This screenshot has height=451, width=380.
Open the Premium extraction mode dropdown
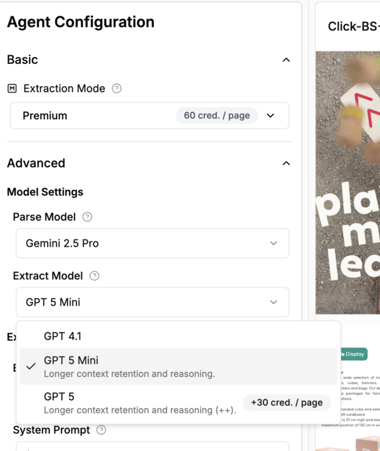coord(150,116)
